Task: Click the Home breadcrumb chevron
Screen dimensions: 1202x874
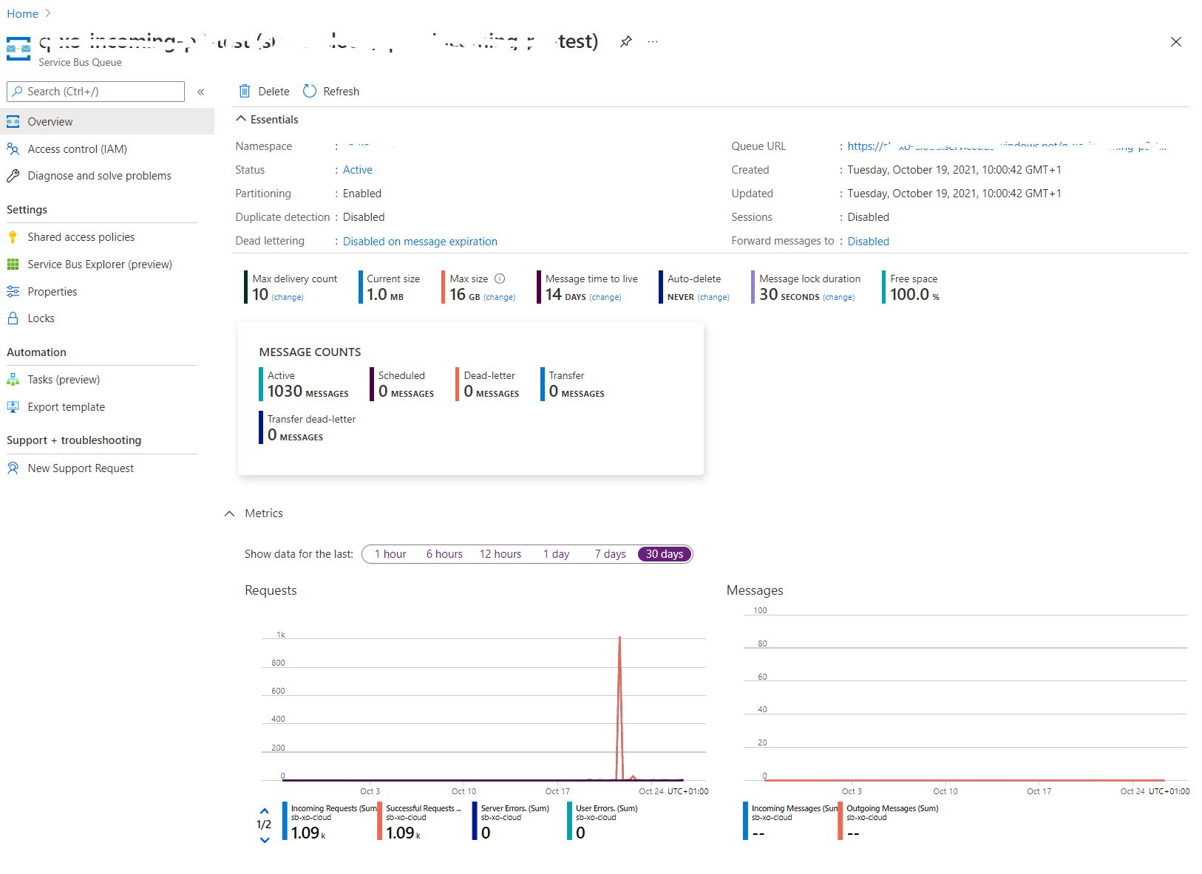Action: pyautogui.click(x=48, y=13)
